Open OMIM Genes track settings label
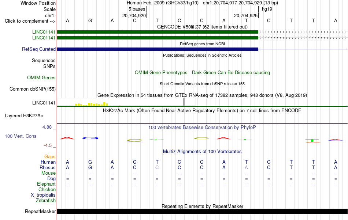The height and width of the screenshot is (220, 348). 41,78
